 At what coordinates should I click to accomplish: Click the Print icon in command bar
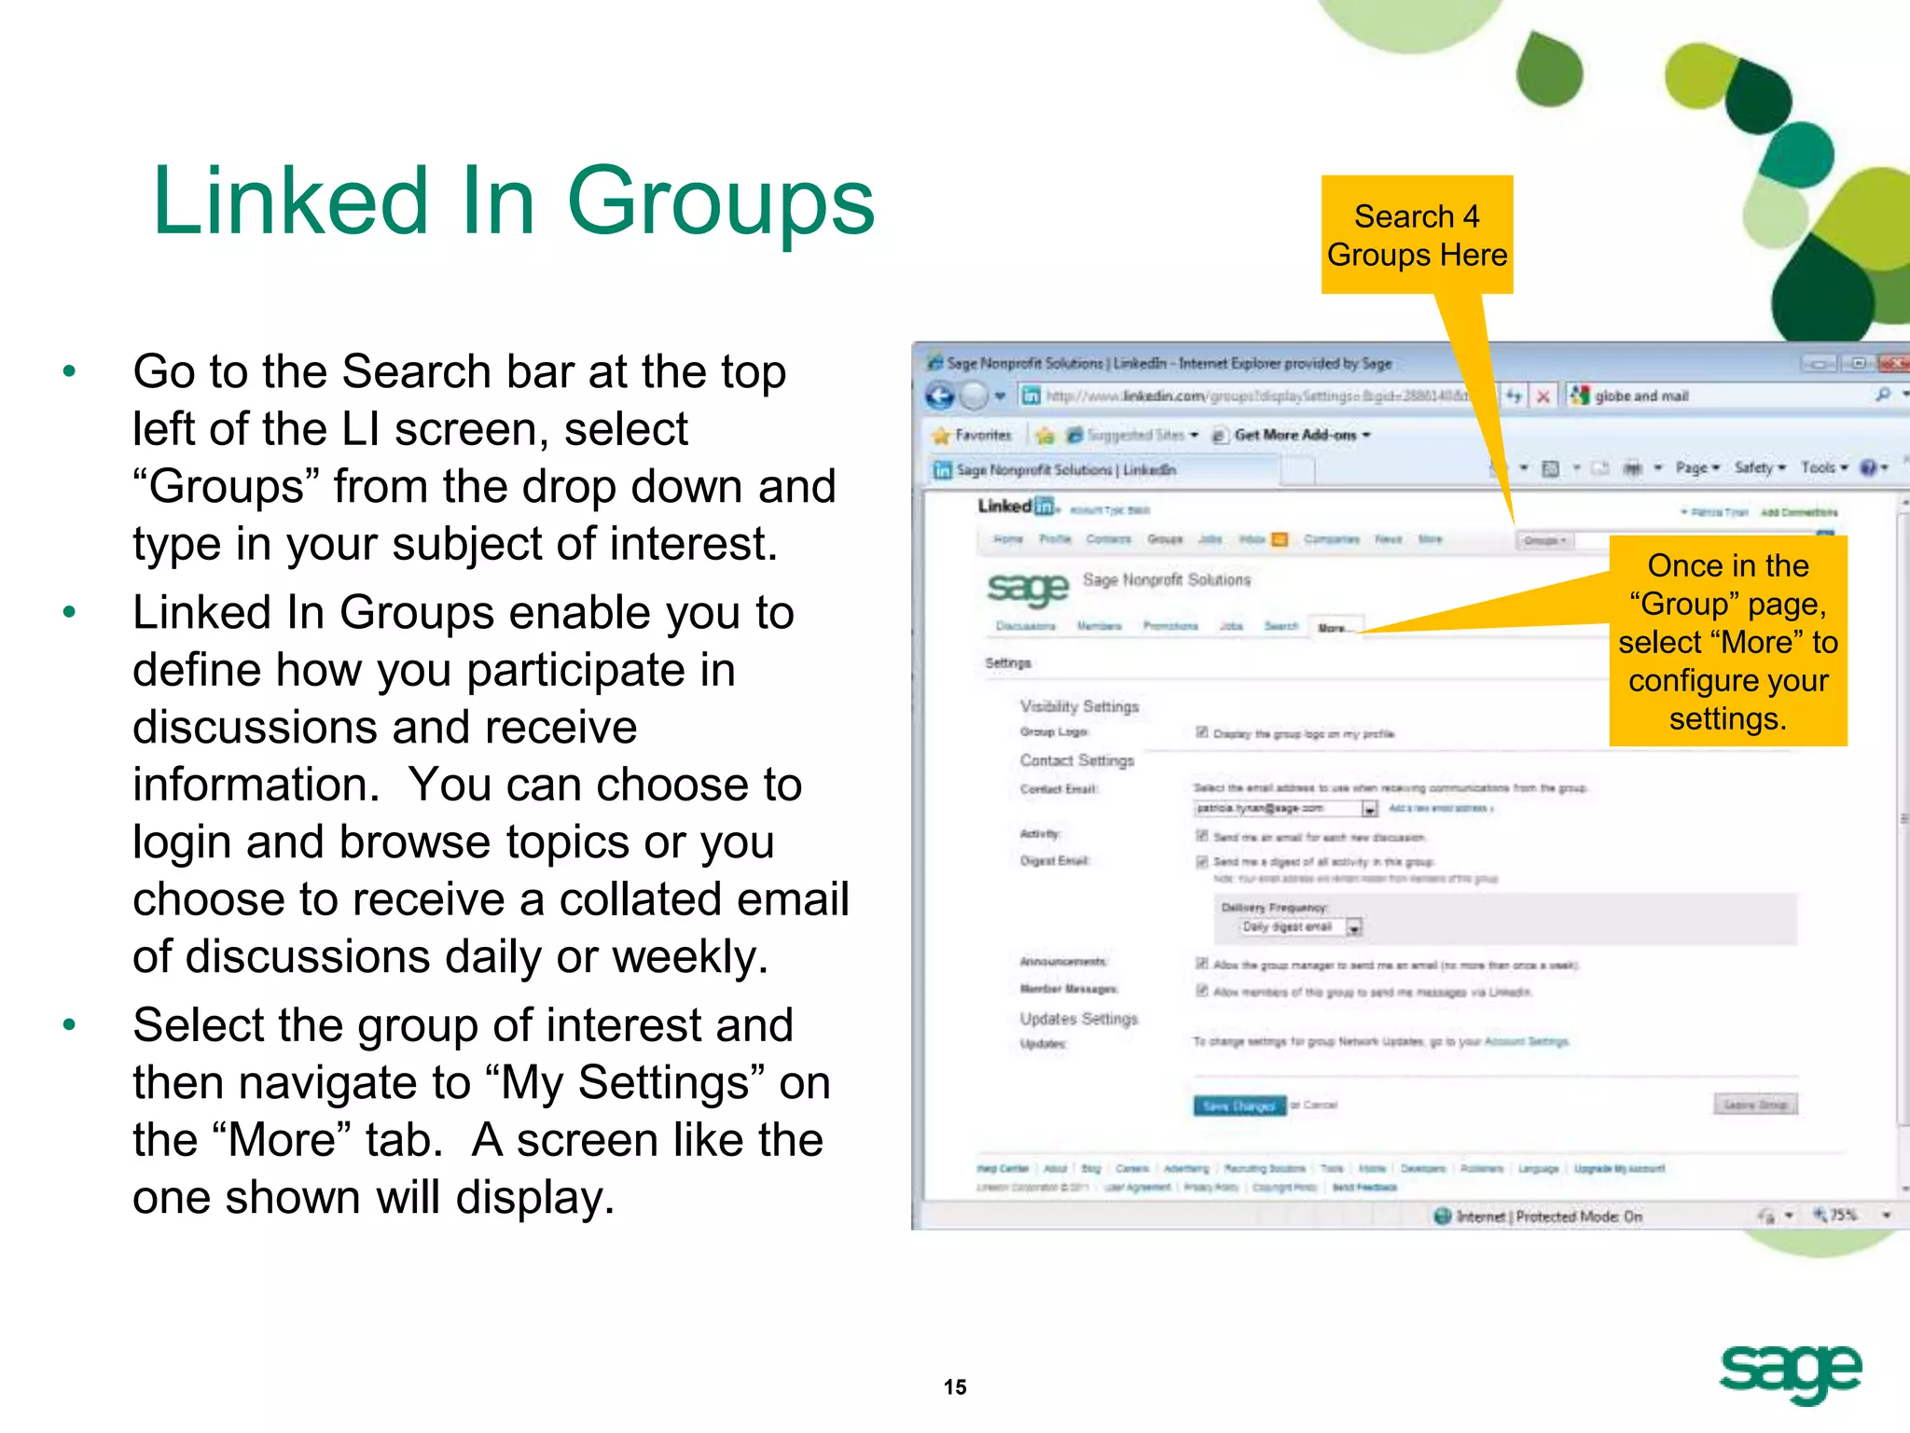(1632, 468)
